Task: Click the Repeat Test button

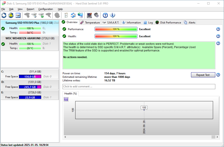Action: (203, 75)
